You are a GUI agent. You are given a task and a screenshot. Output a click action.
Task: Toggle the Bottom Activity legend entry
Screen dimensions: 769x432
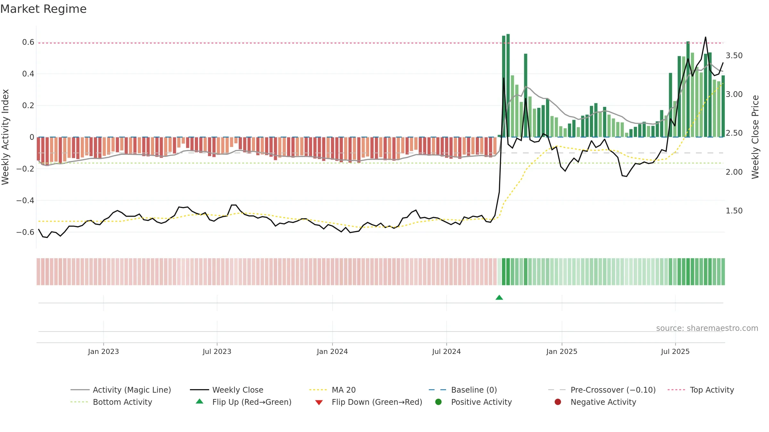click(x=111, y=402)
